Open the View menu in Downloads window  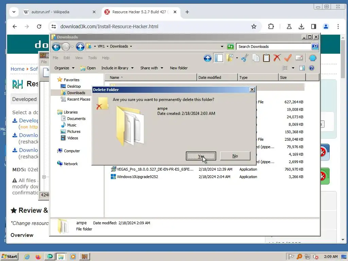79,58
